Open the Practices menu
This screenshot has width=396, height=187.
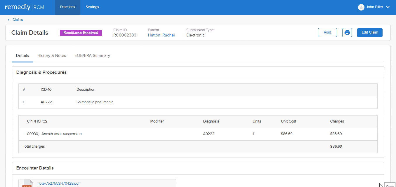pyautogui.click(x=67, y=7)
